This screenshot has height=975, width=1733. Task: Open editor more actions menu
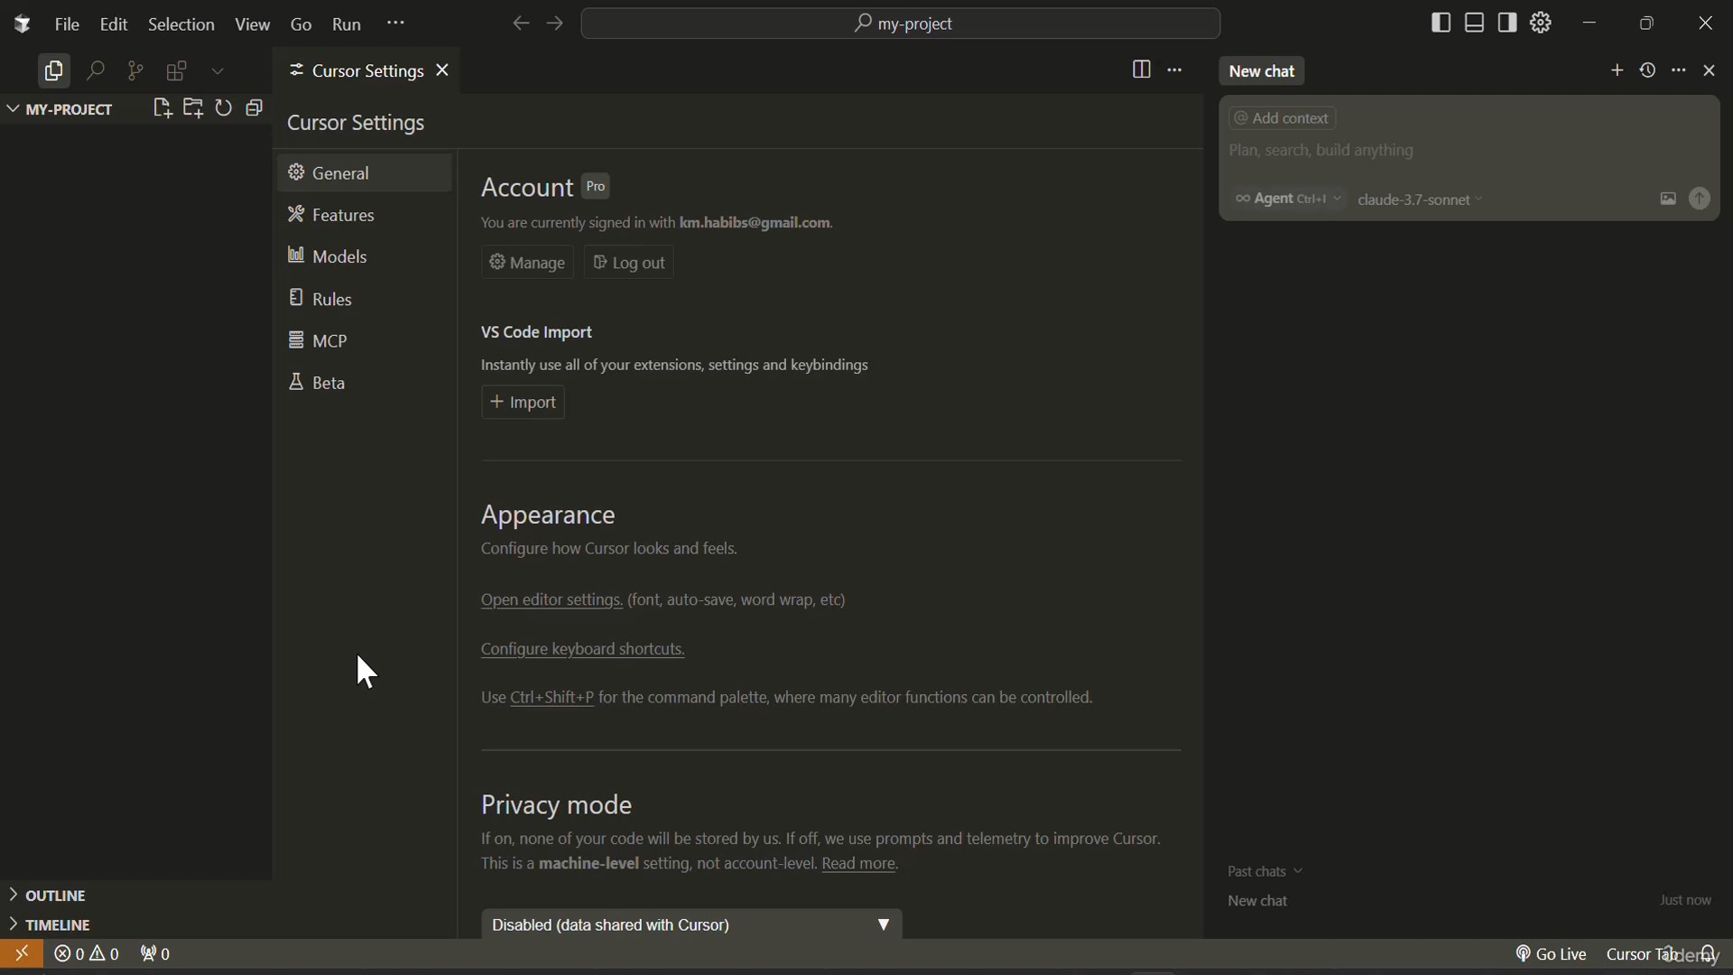click(x=1174, y=70)
